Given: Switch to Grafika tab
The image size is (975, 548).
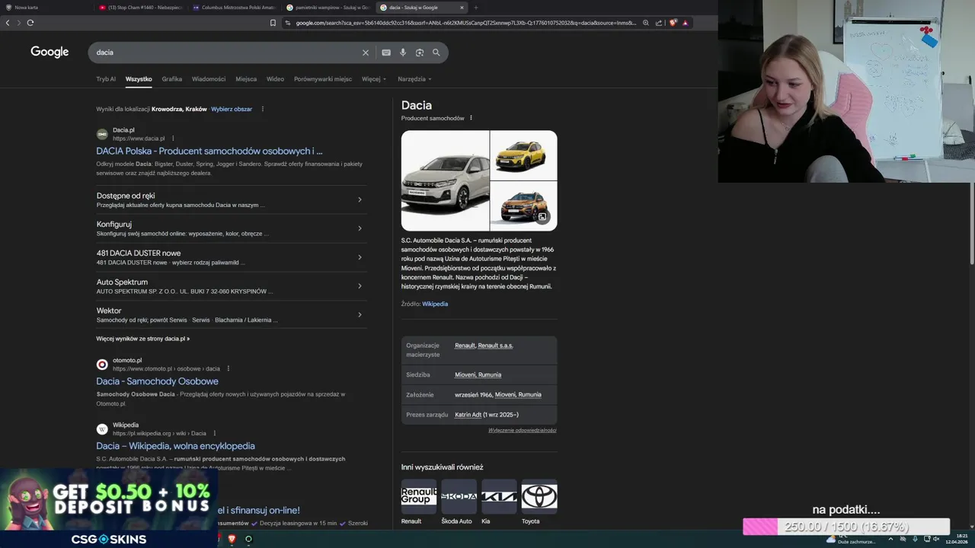Looking at the screenshot, I should pyautogui.click(x=171, y=79).
